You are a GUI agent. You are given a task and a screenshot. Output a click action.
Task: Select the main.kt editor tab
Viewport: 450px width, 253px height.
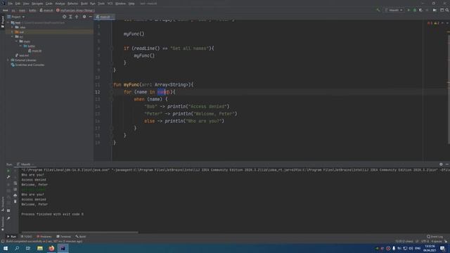tap(103, 17)
